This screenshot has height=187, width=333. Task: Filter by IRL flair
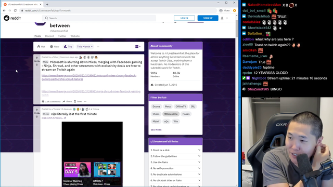[193, 106]
